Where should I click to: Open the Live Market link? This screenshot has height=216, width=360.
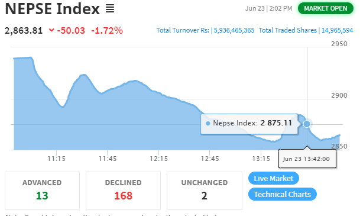[x=274, y=178]
